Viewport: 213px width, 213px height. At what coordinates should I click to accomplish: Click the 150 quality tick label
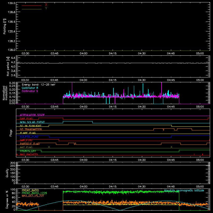coord(13,173)
